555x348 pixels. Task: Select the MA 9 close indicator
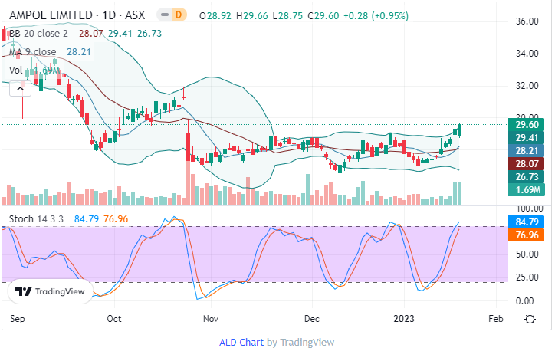click(31, 51)
